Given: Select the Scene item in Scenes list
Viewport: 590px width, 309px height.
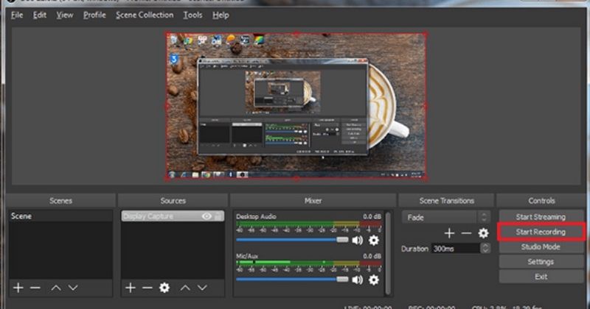Looking at the screenshot, I should coord(60,216).
